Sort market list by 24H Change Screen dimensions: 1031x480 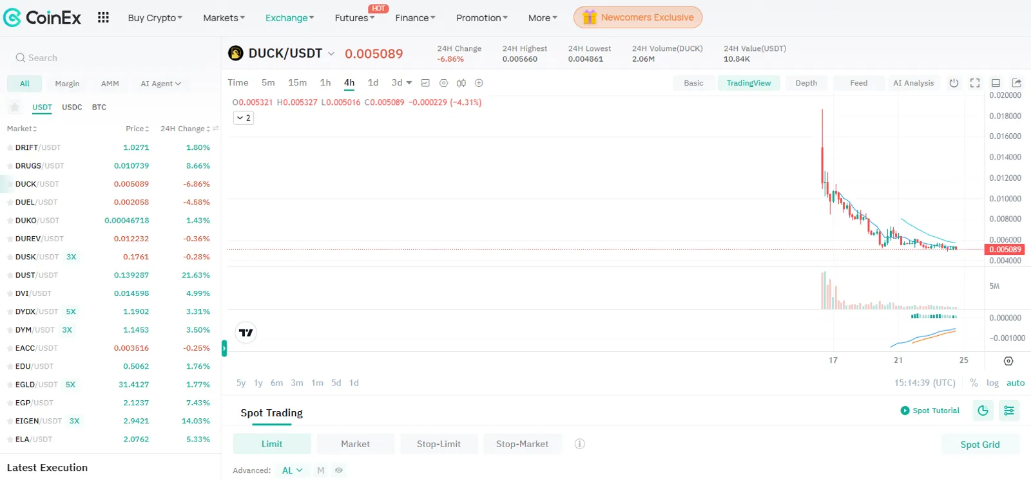[185, 129]
